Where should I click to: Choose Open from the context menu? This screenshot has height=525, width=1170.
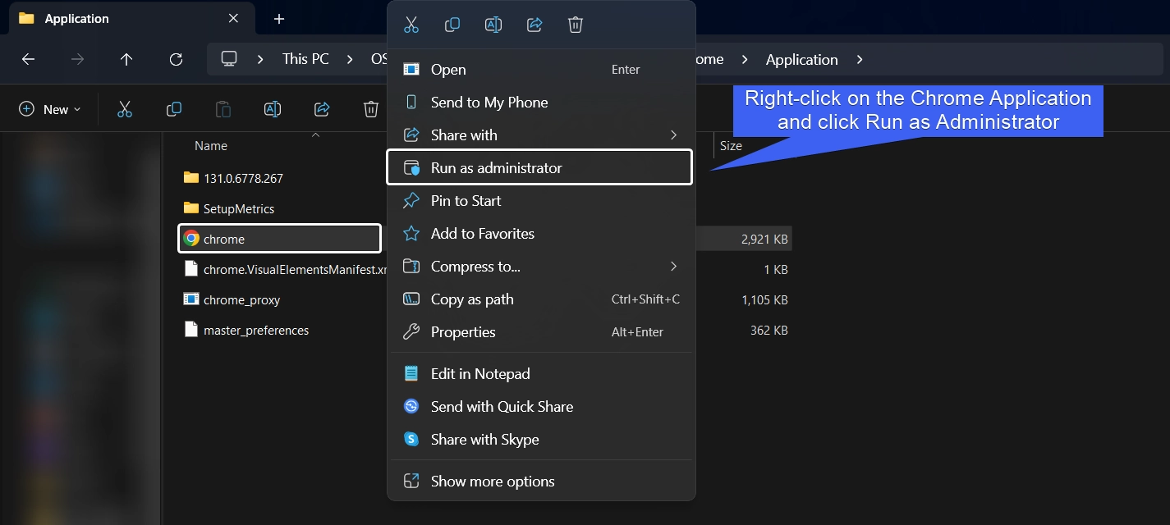point(541,70)
